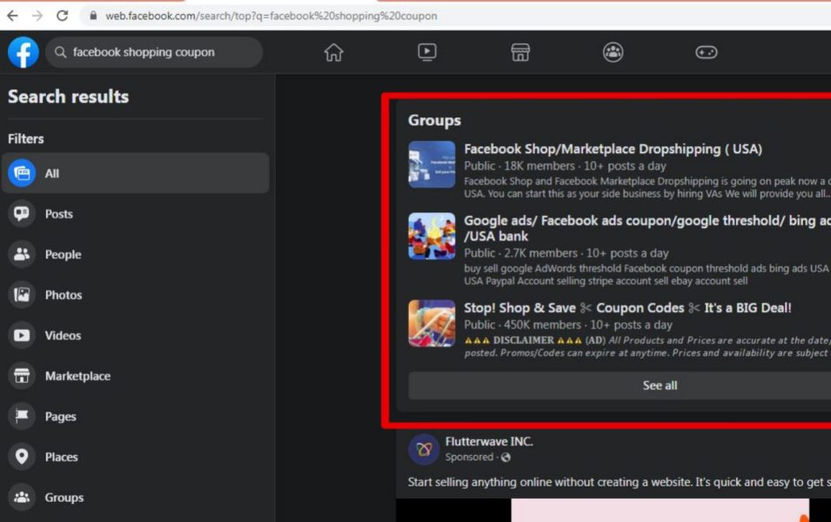Open Groups icon in top navigation
Screen dimensions: 831x522
pyautogui.click(x=613, y=52)
